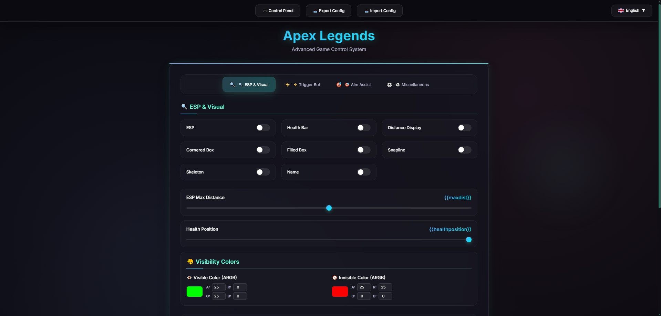Image resolution: width=661 pixels, height=316 pixels.
Task: Open the Control Panel menu item
Action: click(278, 11)
